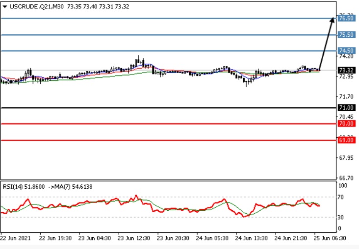Click the red 69.00 level label
Viewport: 359px width, 249px height.
pyautogui.click(x=346, y=140)
